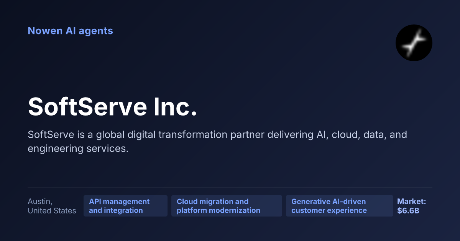Viewport: 460px width, 241px height.
Task: Click the SoftServe round logo icon
Action: (414, 43)
